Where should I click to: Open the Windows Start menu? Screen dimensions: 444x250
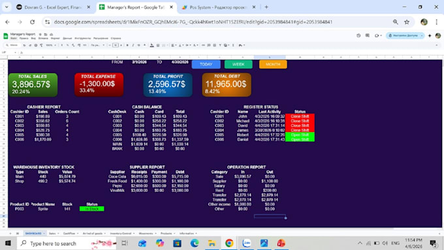(x=8, y=243)
